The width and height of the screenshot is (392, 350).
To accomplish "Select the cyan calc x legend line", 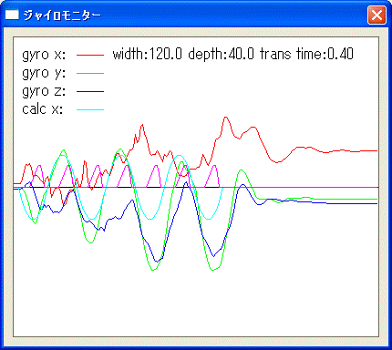I will coord(90,109).
